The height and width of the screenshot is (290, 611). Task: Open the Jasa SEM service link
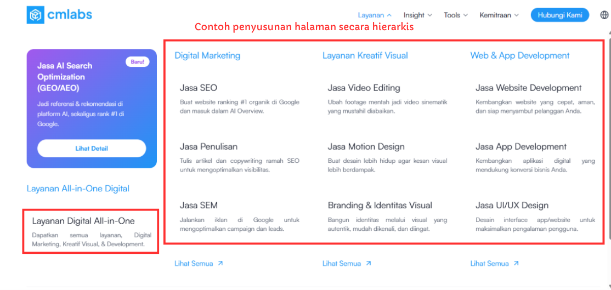(199, 205)
